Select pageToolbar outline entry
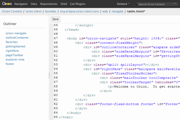Image resolution: width=180 pixels, height=120 pixels. pos(14,55)
